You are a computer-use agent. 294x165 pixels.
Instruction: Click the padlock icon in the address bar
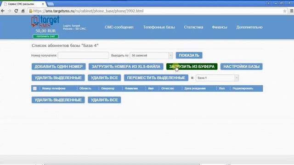pos(31,11)
